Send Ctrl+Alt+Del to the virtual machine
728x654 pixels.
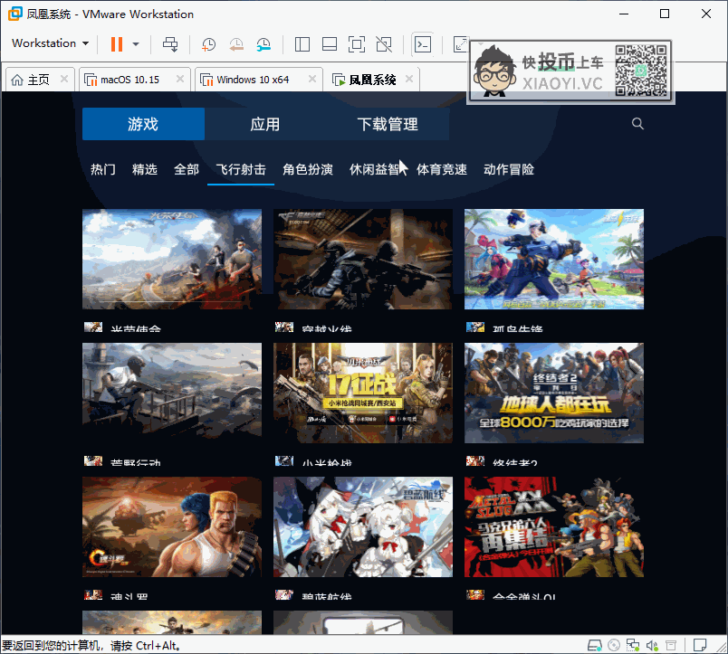[x=170, y=44]
